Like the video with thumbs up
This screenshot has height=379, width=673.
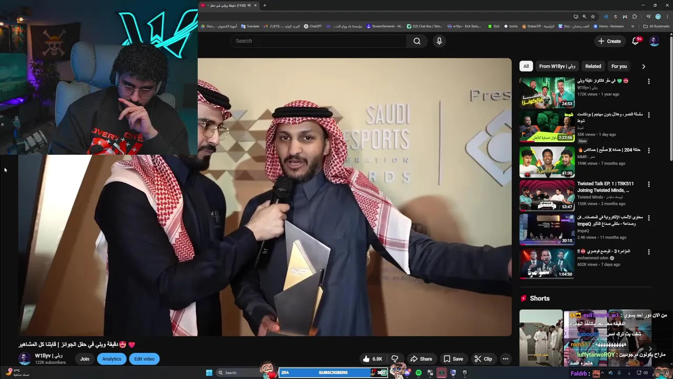[372, 359]
